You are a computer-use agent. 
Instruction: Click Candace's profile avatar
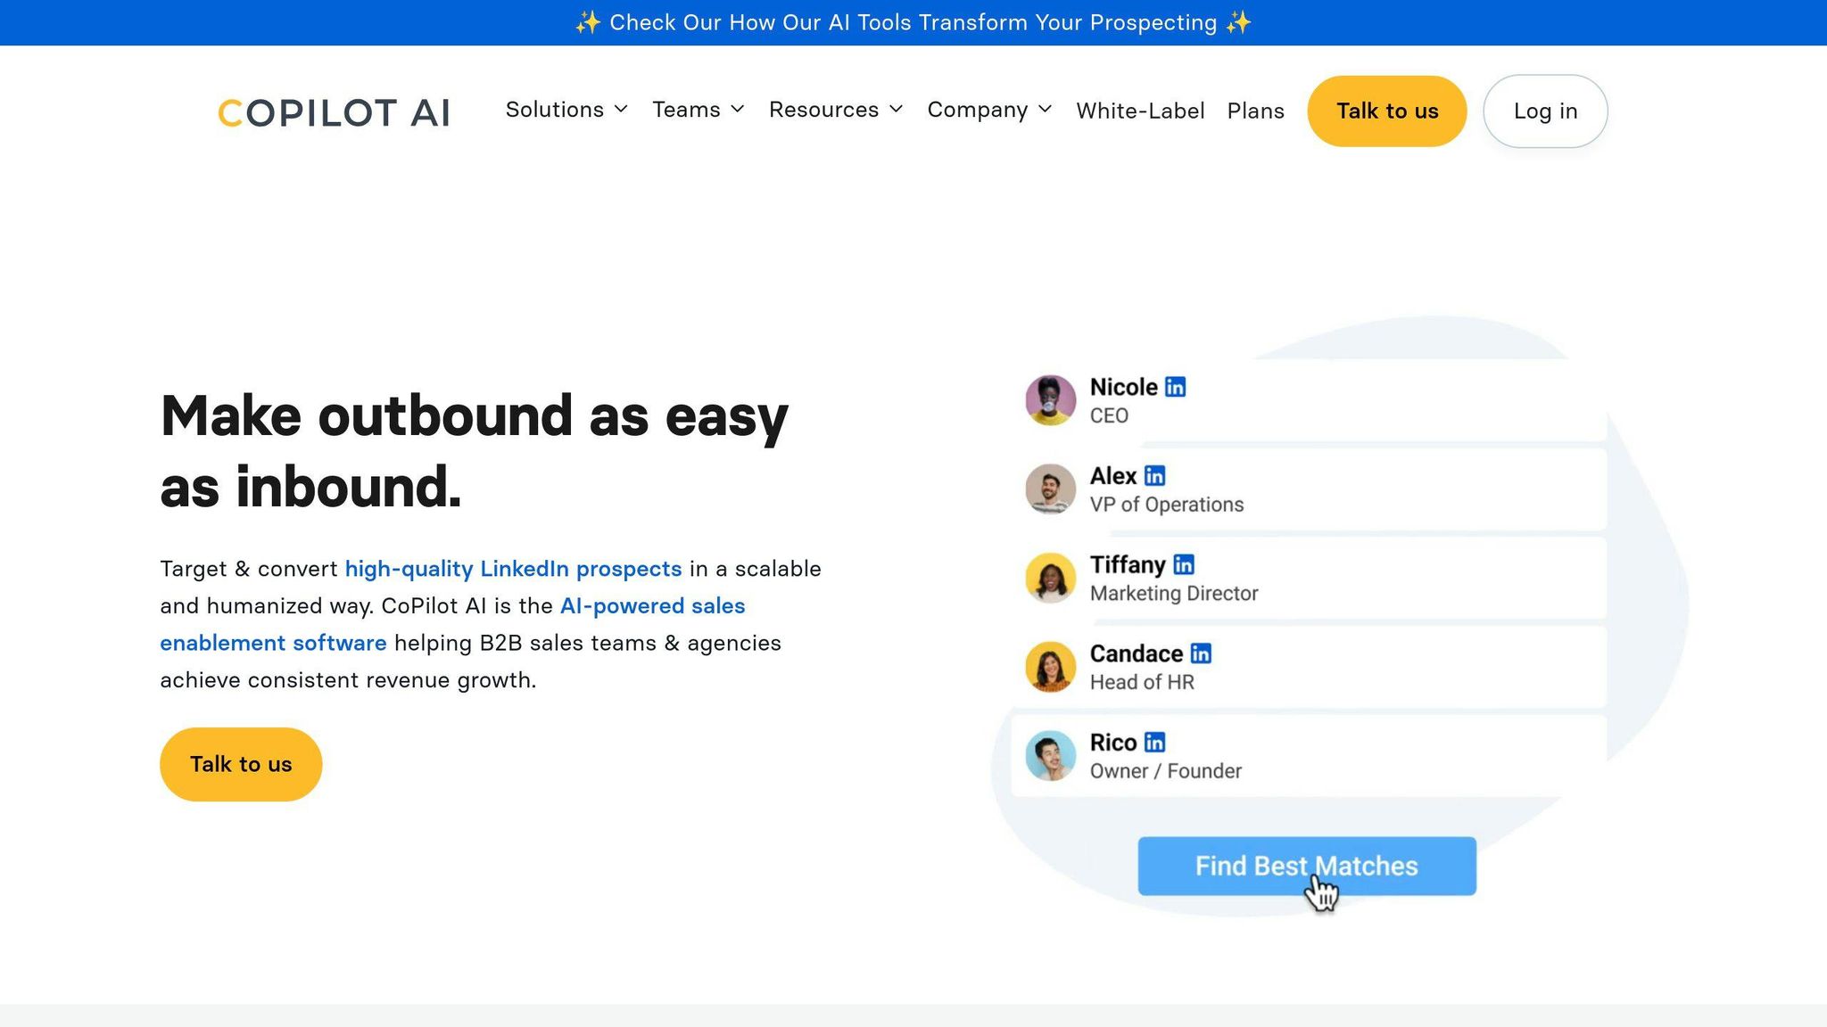click(1050, 667)
